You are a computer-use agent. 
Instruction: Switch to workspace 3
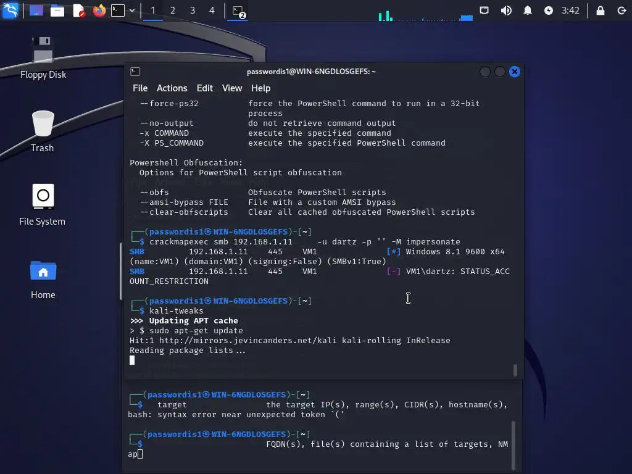(193, 10)
